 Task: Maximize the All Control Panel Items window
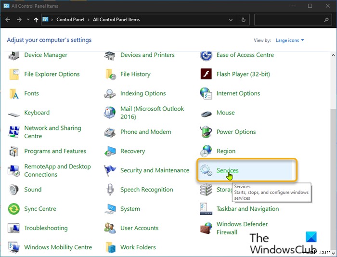pos(310,6)
